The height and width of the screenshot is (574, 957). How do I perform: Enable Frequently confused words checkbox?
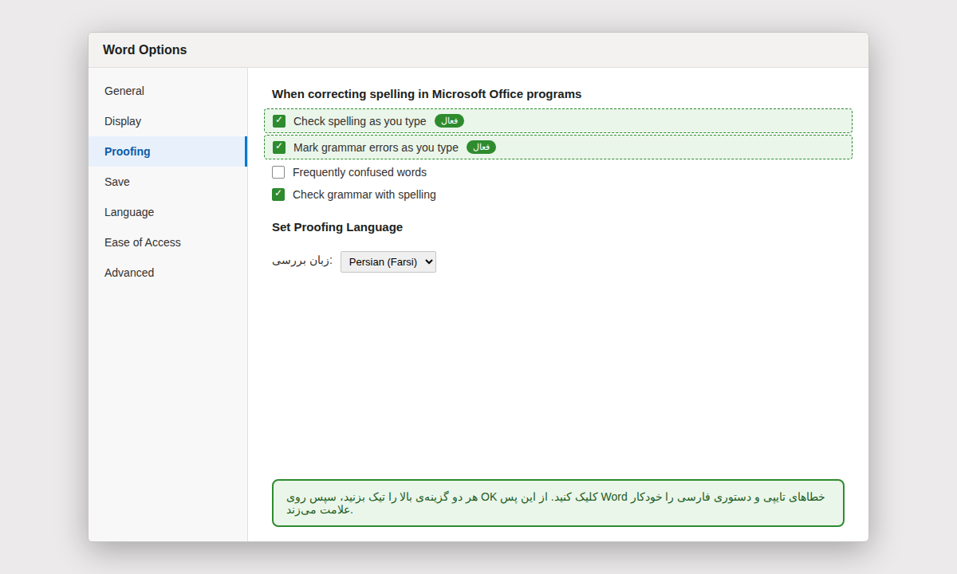(278, 172)
